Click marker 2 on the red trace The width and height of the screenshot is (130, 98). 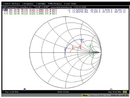(81, 48)
